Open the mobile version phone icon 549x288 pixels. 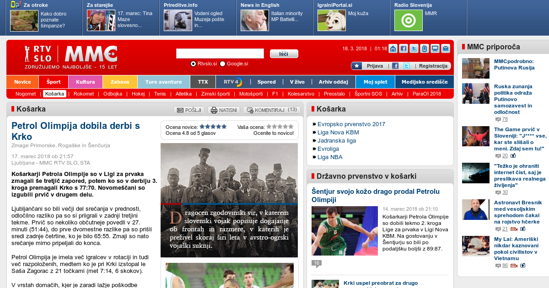tap(425, 48)
